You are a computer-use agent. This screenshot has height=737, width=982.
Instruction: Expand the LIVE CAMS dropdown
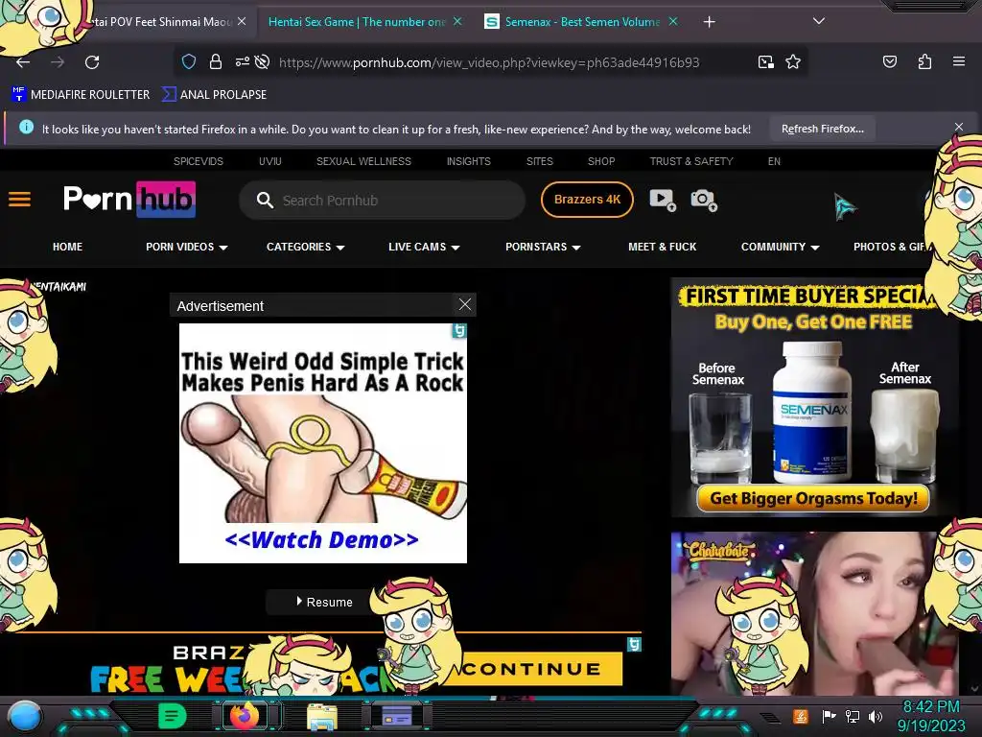424,247
